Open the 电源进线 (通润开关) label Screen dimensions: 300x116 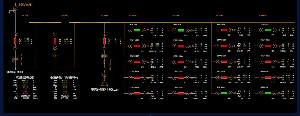click(x=64, y=78)
